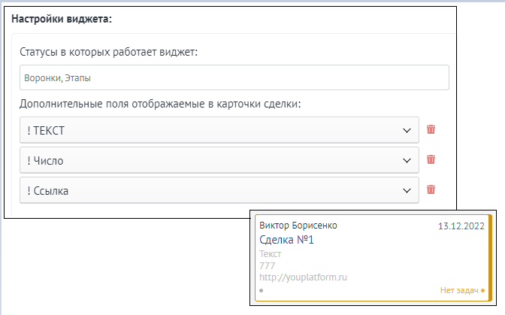Image resolution: width=505 pixels, height=315 pixels.
Task: Click the 'Нет задач' label
Action: (459, 290)
